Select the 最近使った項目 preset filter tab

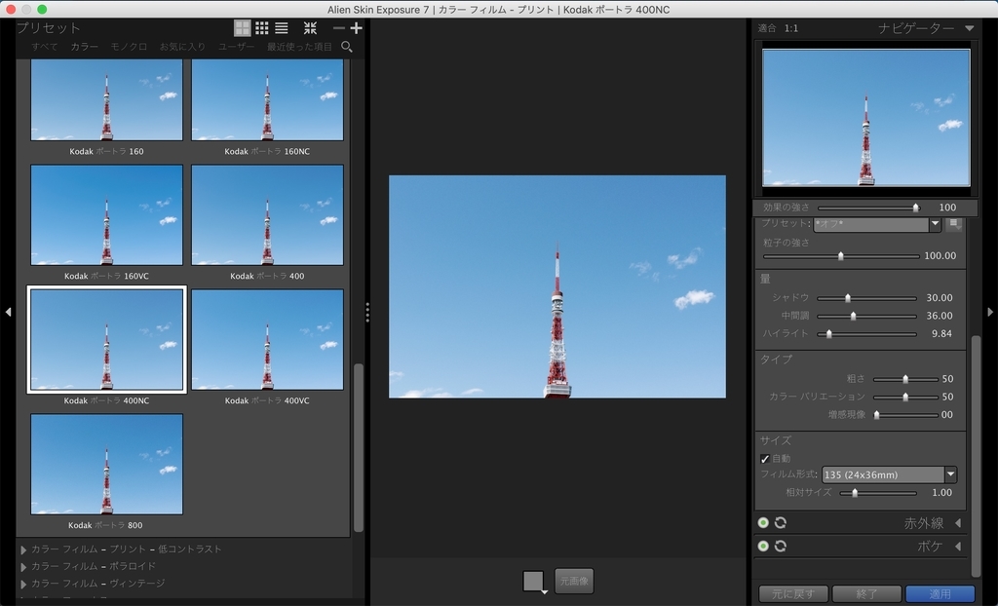[299, 47]
